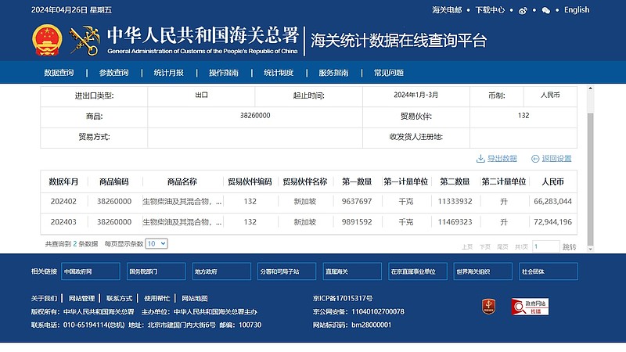Click the 京公网安备 11040102700078 link
Screen dimensions: 626x352
coord(358,311)
